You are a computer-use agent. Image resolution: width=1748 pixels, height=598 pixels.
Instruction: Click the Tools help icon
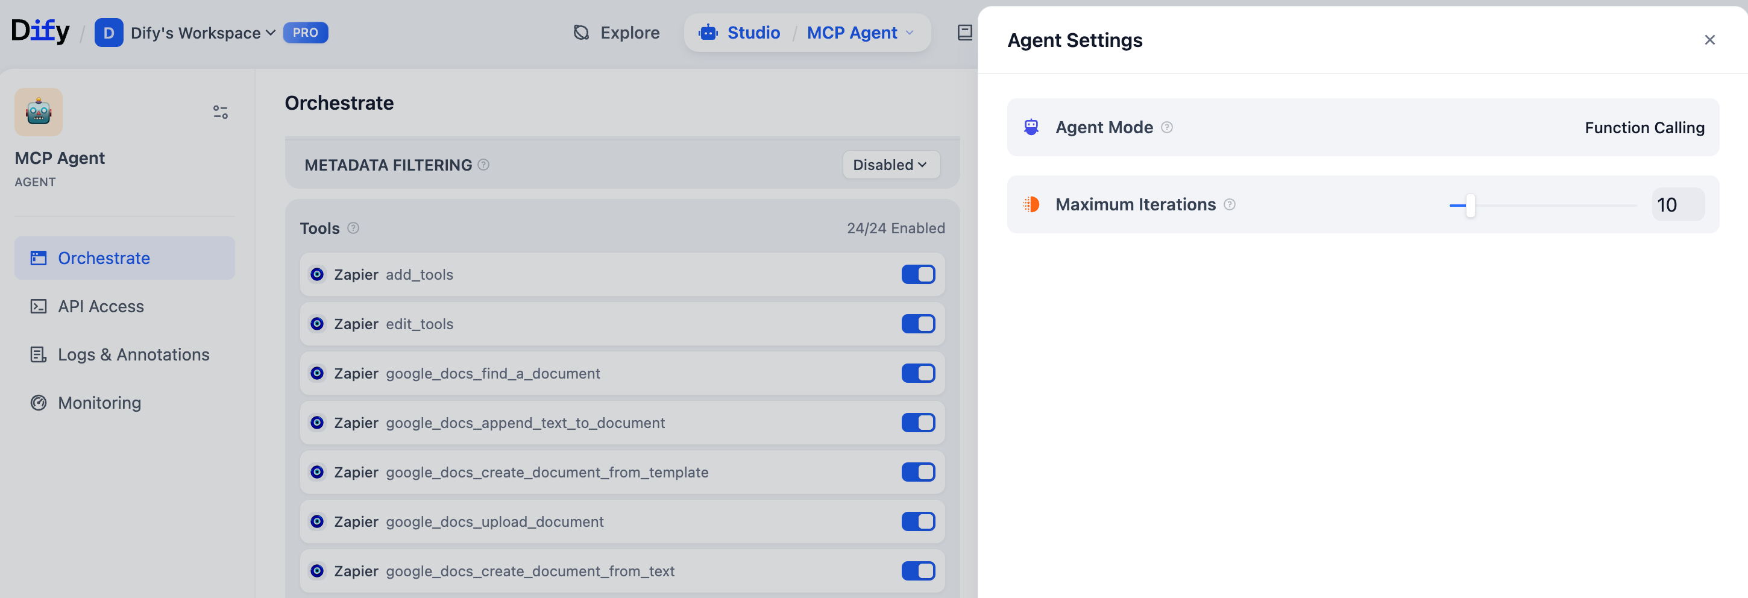(x=353, y=228)
